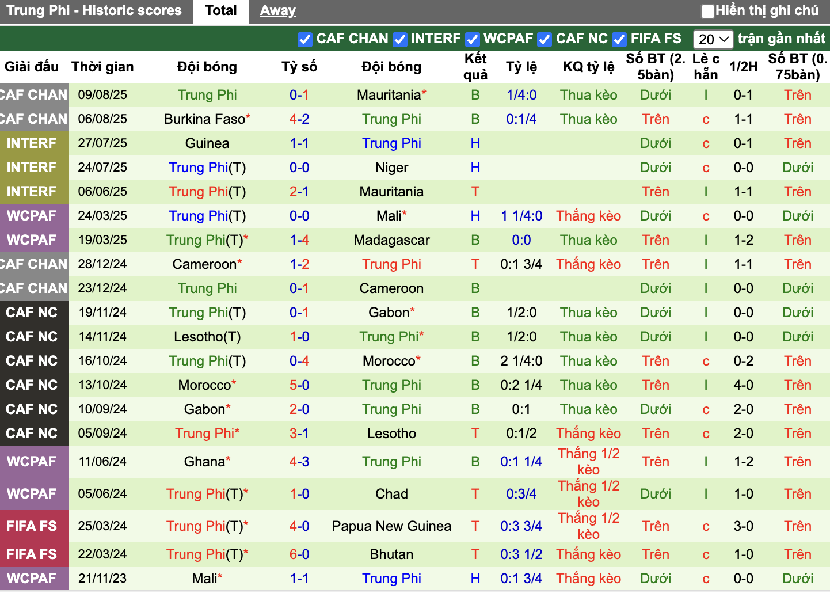Image resolution: width=830 pixels, height=593 pixels.
Task: Click WCPAF league label on 24/03/25 row
Action: coord(32,216)
